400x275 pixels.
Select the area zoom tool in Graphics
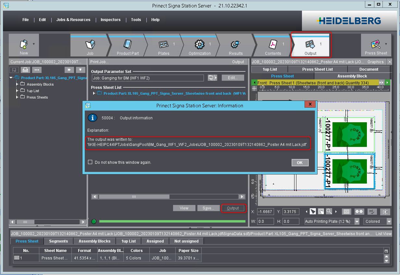coord(321,211)
